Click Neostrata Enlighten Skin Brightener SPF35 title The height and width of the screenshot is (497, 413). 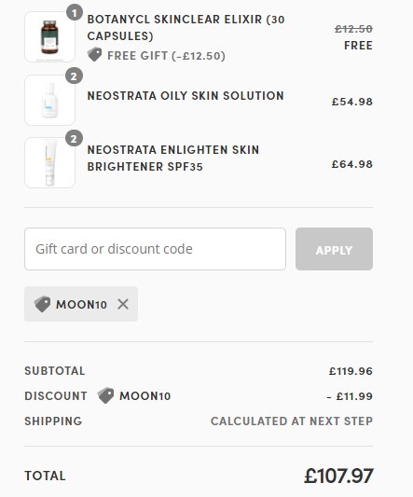(173, 159)
